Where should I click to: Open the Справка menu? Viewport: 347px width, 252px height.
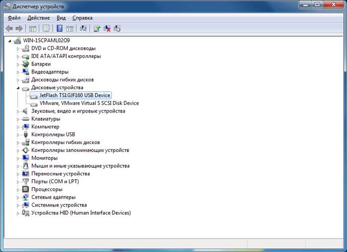82,18
